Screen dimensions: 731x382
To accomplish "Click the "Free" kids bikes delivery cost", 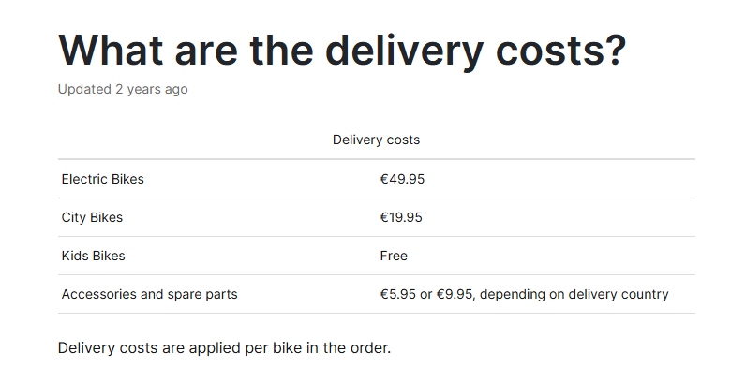I will (x=394, y=256).
